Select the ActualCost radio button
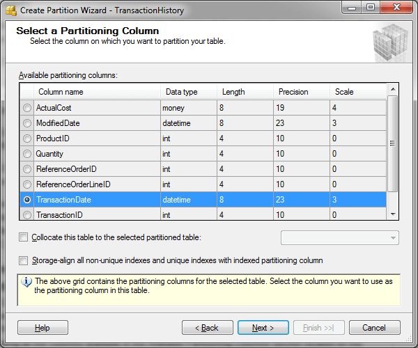This screenshot has width=418, height=348. (27, 108)
